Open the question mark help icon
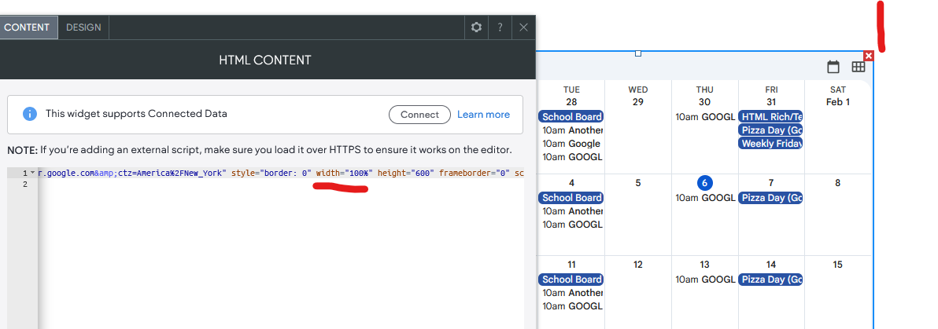Screen dimensions: 938x329 (500, 27)
